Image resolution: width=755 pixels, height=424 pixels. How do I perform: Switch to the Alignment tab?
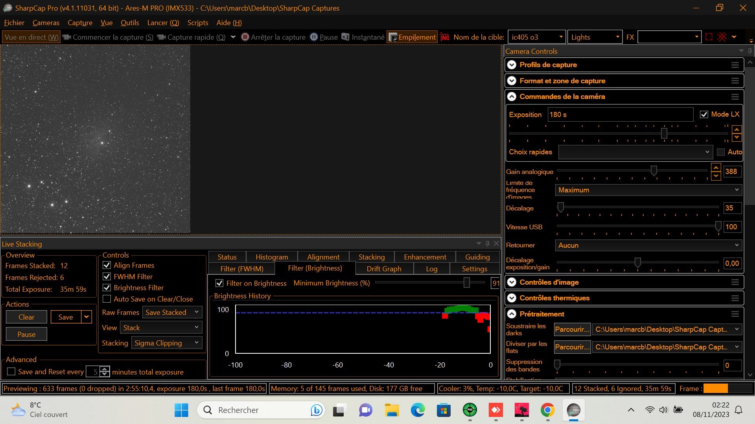323,257
